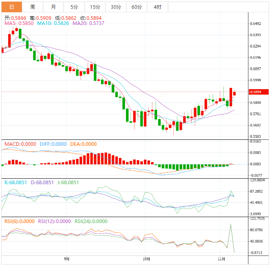Click the 0.5998 price axis label
The width and height of the screenshot is (273, 267).
pyautogui.click(x=256, y=80)
